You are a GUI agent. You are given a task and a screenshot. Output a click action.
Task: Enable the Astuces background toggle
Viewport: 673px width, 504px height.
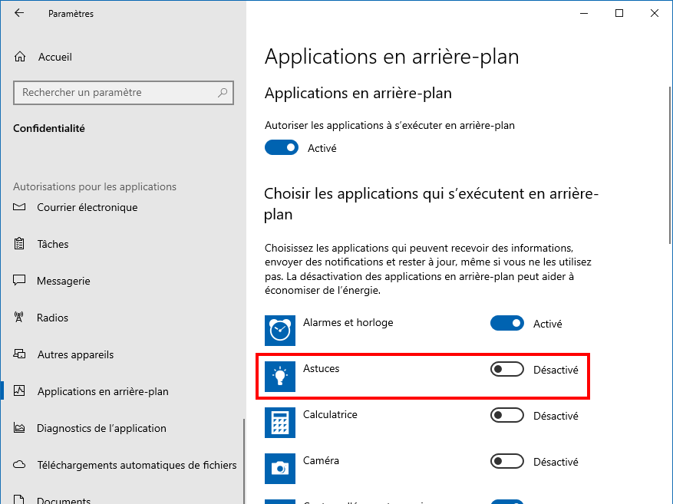point(506,369)
